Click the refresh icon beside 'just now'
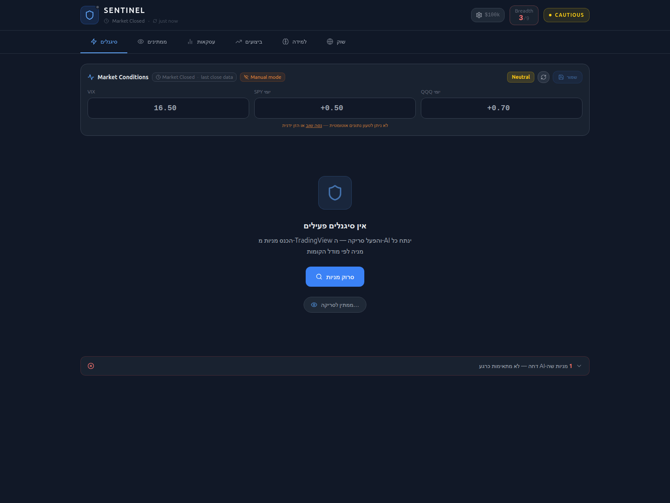The image size is (670, 503). 155,21
